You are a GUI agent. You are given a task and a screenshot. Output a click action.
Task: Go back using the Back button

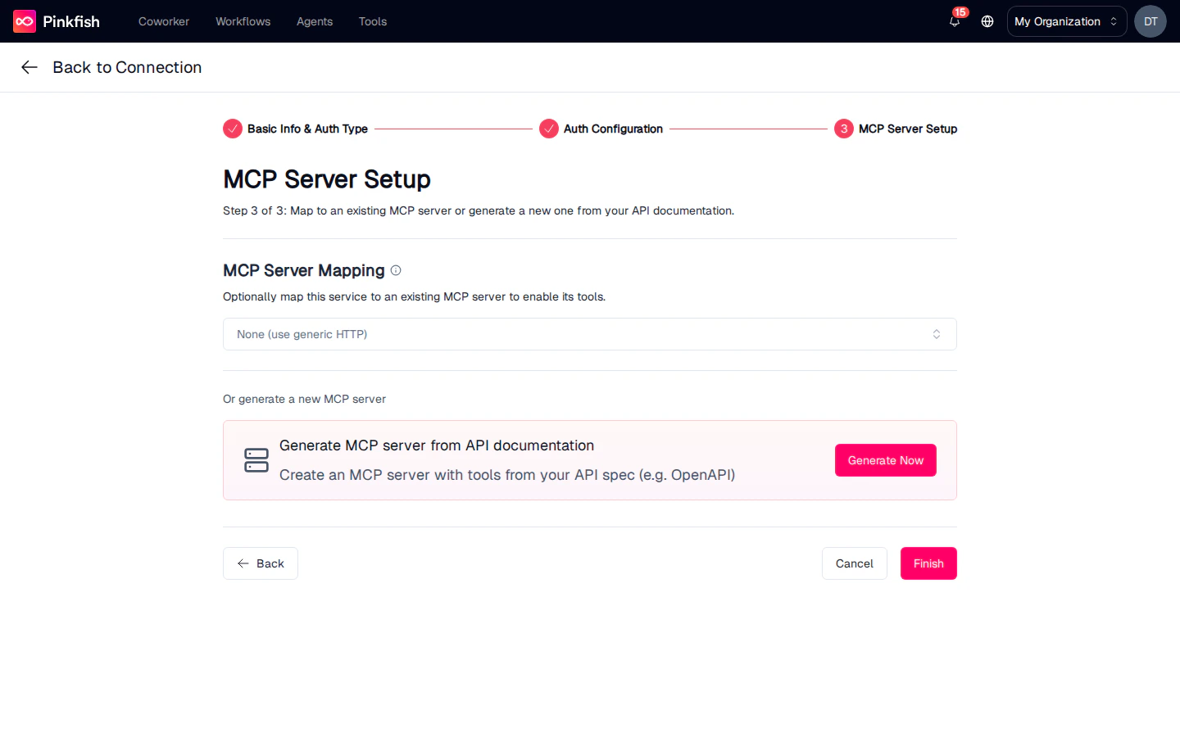click(x=260, y=563)
